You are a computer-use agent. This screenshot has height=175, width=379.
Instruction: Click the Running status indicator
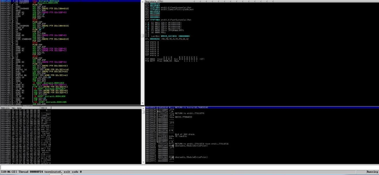tap(372, 172)
